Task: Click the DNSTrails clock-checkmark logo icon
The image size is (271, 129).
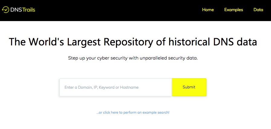Action: pos(6,10)
